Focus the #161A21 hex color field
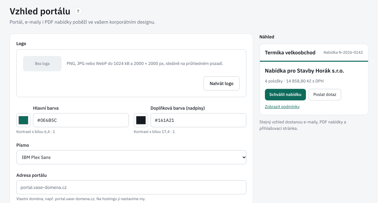378x203 pixels. 198,120
